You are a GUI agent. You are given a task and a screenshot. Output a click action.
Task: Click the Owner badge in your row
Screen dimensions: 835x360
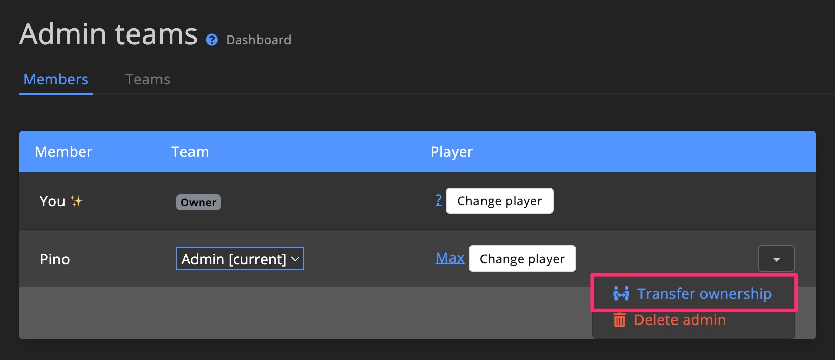point(198,202)
